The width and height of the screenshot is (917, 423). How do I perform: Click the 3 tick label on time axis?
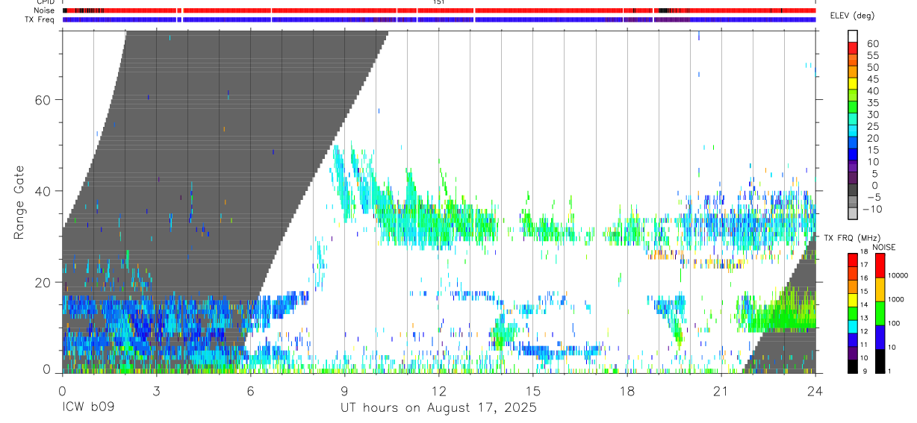[156, 392]
